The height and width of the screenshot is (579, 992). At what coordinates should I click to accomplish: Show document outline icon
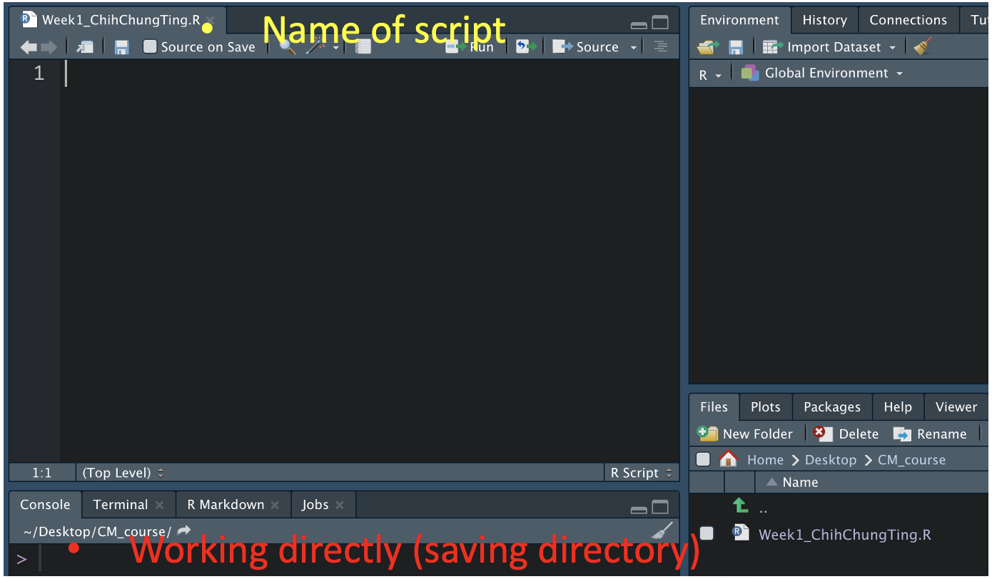[x=661, y=47]
